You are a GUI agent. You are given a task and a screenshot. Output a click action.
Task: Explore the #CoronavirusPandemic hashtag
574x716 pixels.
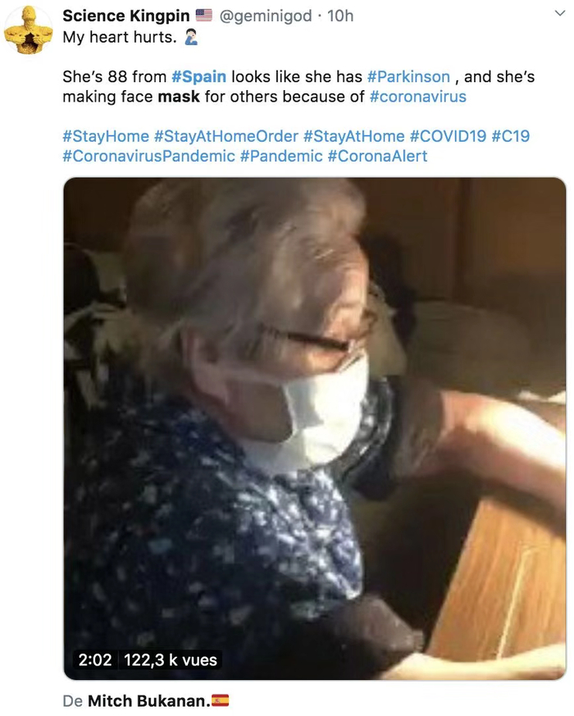click(148, 156)
